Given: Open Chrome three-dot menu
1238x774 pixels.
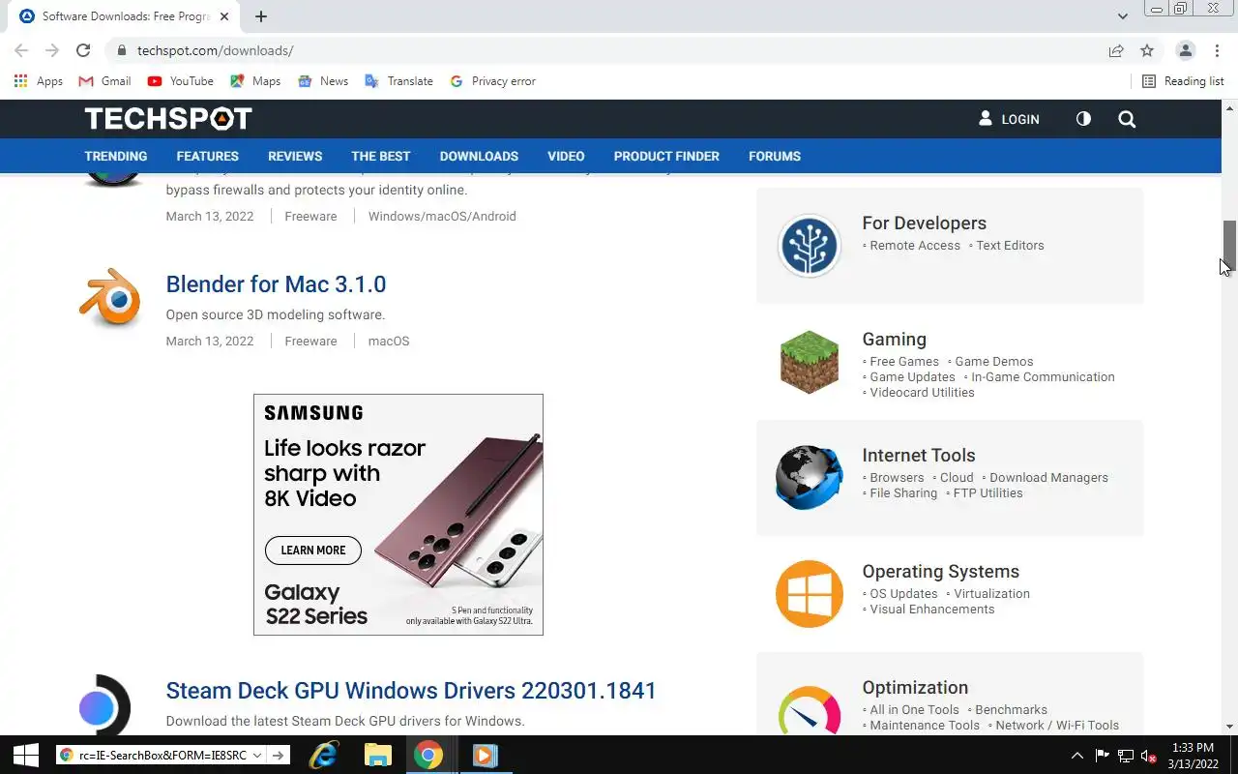Looking at the screenshot, I should pos(1216,50).
